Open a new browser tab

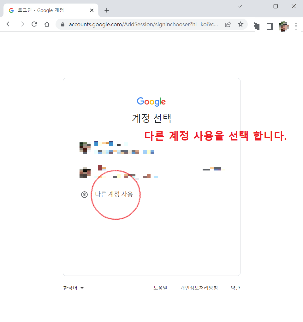pos(107,10)
